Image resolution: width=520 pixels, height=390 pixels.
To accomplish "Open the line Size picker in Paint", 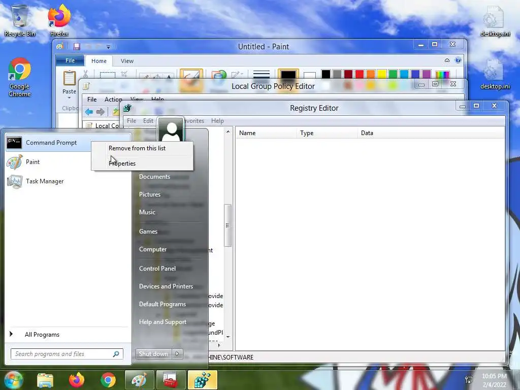I will pos(262,74).
